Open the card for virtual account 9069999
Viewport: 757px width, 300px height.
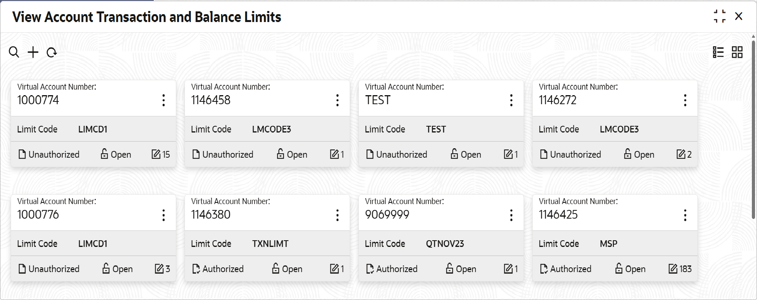[x=441, y=237]
